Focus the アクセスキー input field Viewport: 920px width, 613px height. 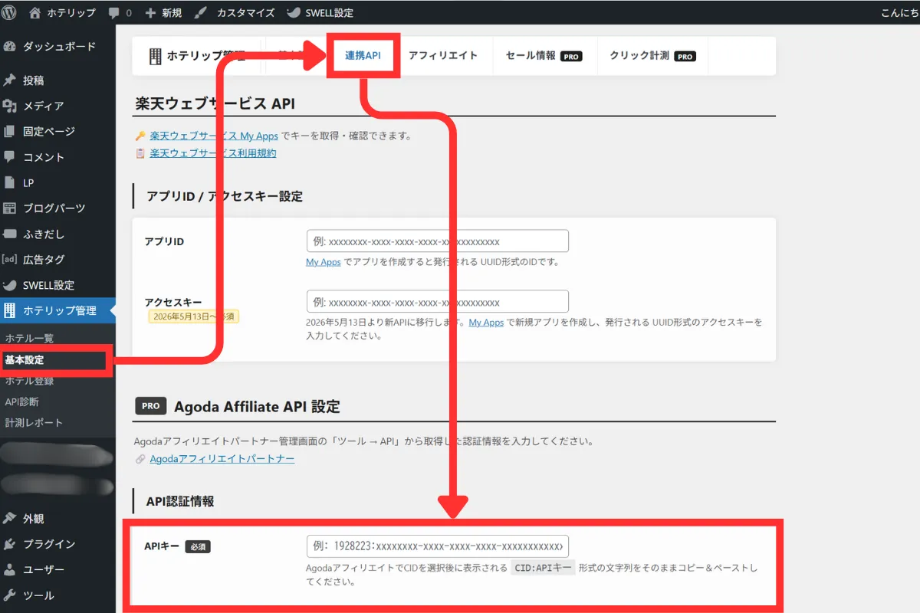438,301
